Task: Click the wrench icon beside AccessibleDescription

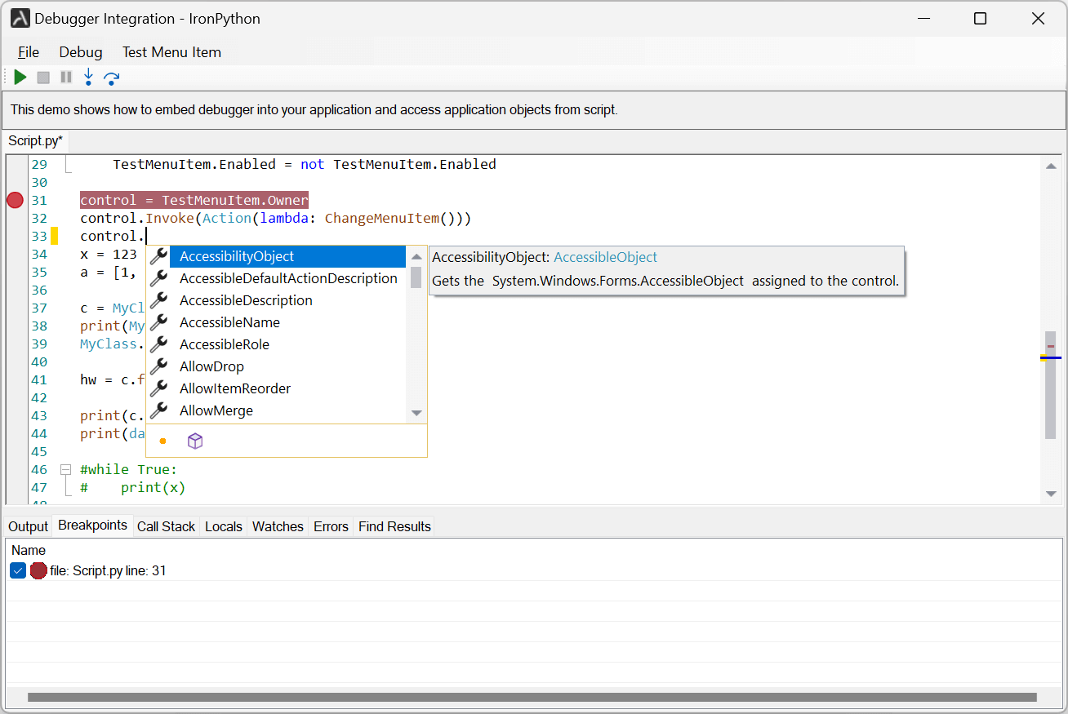Action: coord(159,300)
